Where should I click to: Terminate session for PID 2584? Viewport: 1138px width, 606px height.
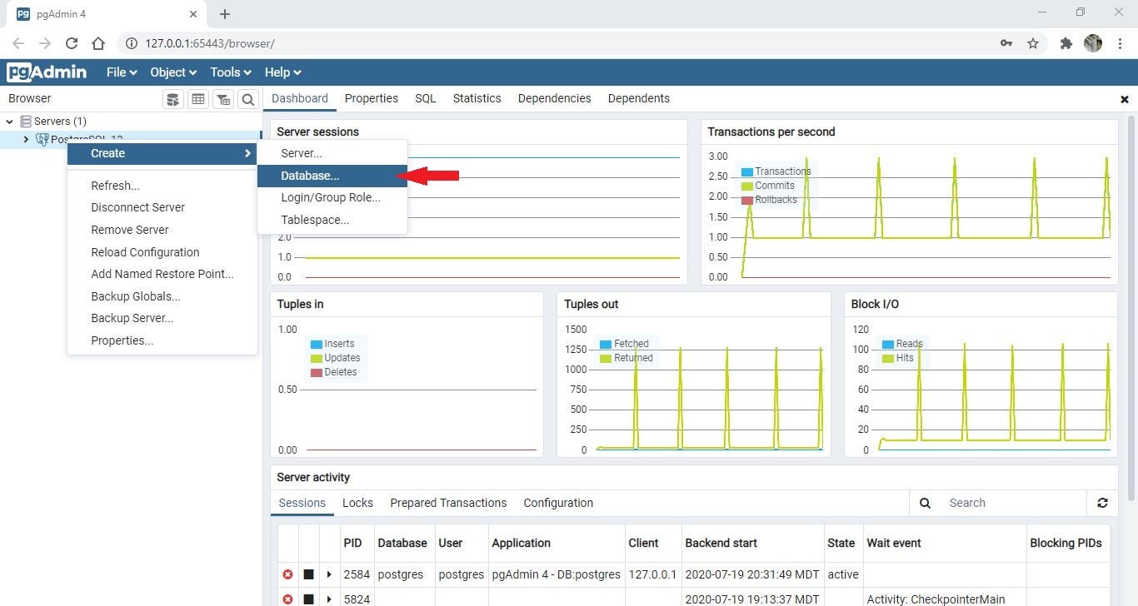pyautogui.click(x=288, y=574)
